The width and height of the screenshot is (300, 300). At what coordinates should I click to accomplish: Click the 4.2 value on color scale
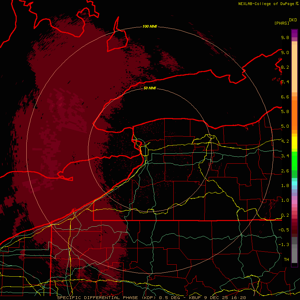[x=285, y=141]
